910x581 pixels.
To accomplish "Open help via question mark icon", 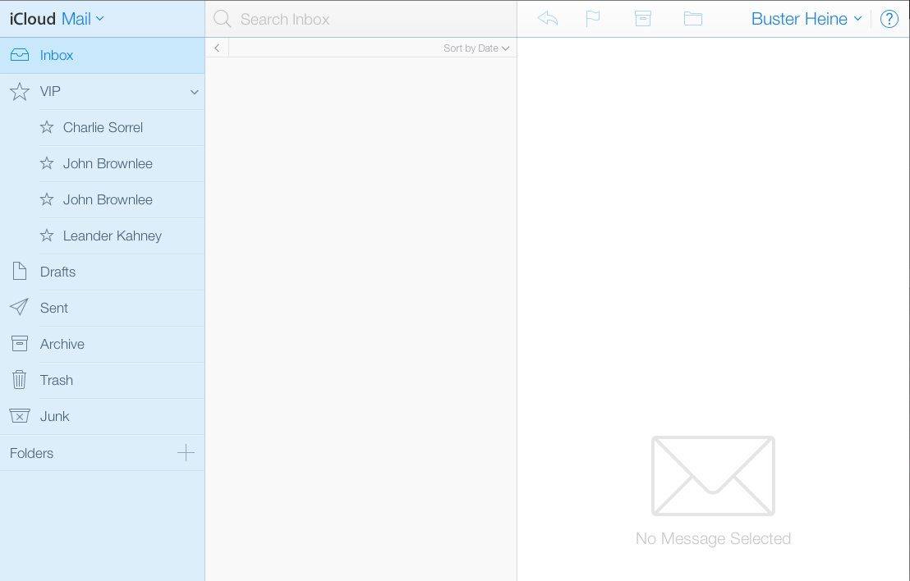I will click(x=889, y=19).
